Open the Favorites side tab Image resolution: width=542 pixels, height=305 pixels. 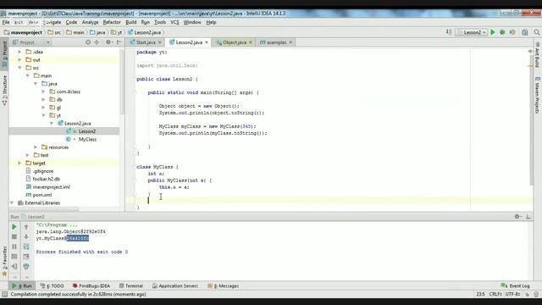4,262
